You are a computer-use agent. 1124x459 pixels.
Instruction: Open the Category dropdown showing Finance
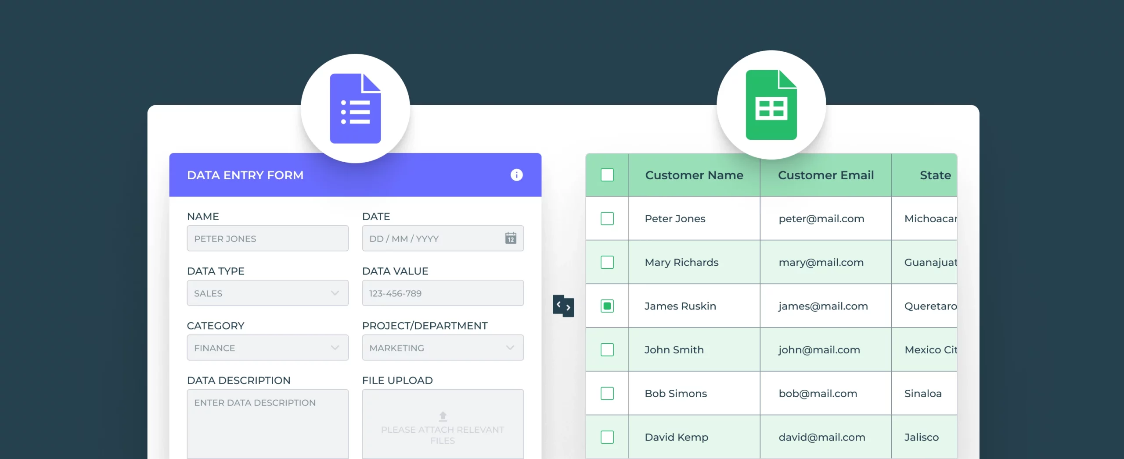click(267, 348)
